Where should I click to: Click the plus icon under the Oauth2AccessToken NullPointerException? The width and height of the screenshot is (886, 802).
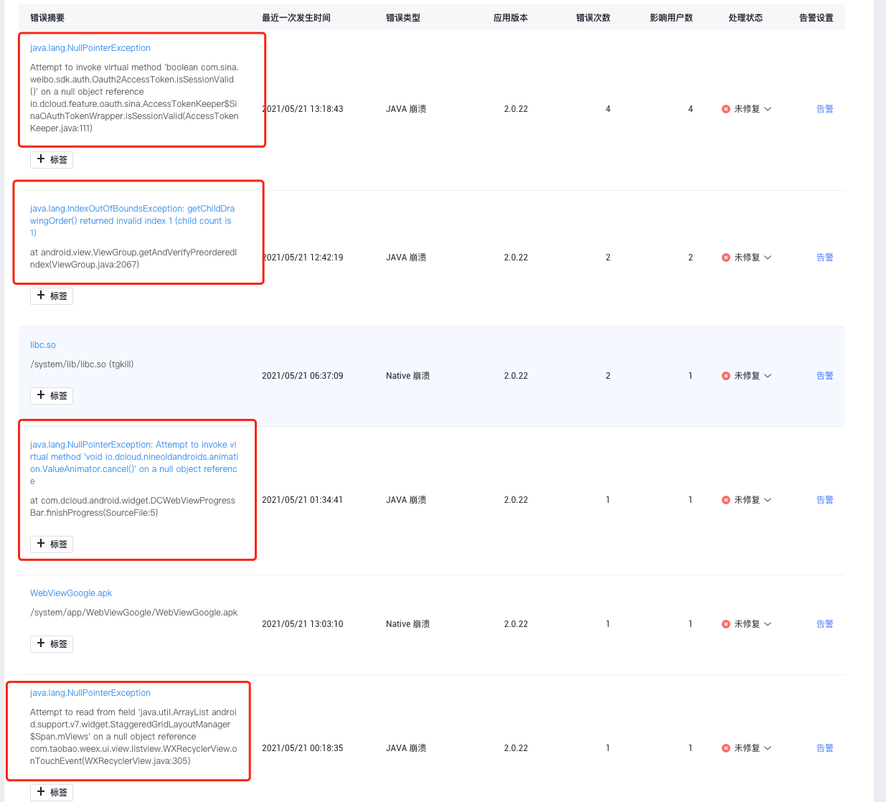(41, 159)
